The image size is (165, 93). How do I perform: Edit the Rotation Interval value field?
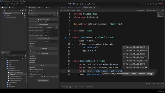51,22
